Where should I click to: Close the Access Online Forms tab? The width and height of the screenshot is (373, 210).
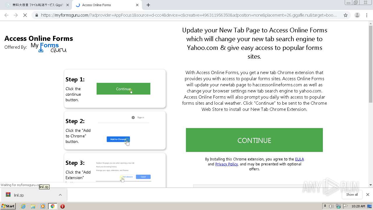[137, 5]
